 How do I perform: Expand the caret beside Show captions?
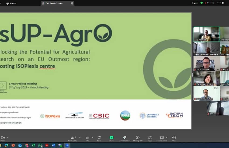(x=167, y=138)
